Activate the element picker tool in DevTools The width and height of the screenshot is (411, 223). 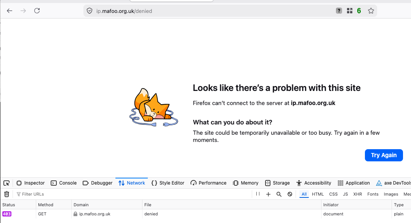point(6,183)
